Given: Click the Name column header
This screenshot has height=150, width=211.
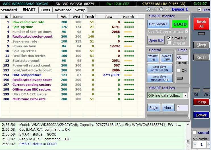Looking at the screenshot, I should tap(34, 17).
